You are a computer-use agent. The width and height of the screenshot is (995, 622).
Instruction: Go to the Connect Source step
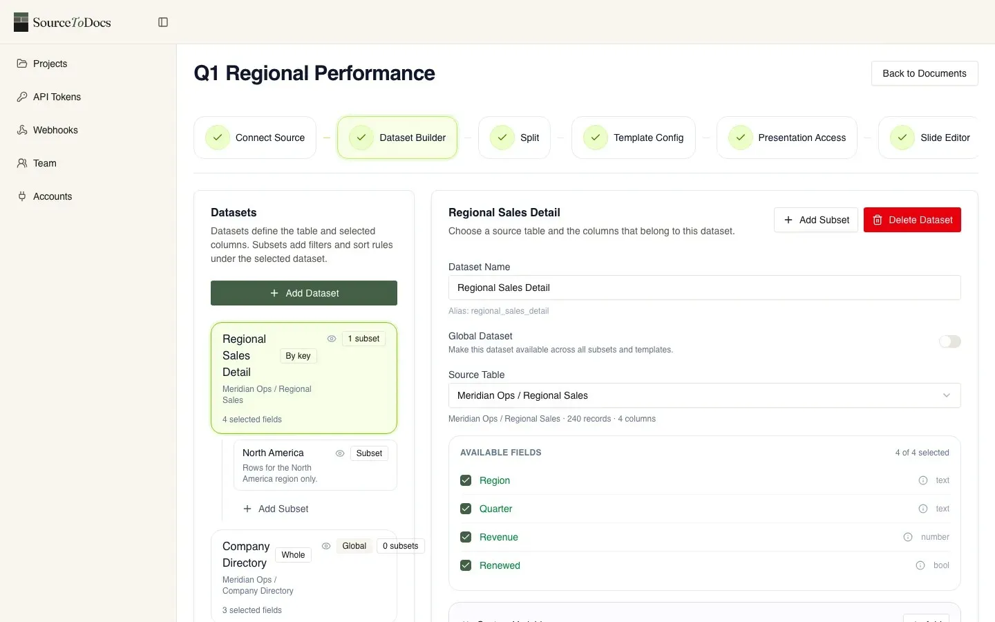[x=255, y=138]
